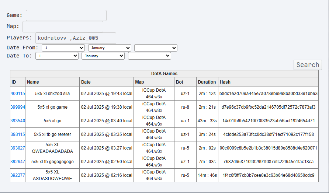Click date '02 Jul 2025 @ 03:40 local'
329x193 pixels.
(107, 121)
